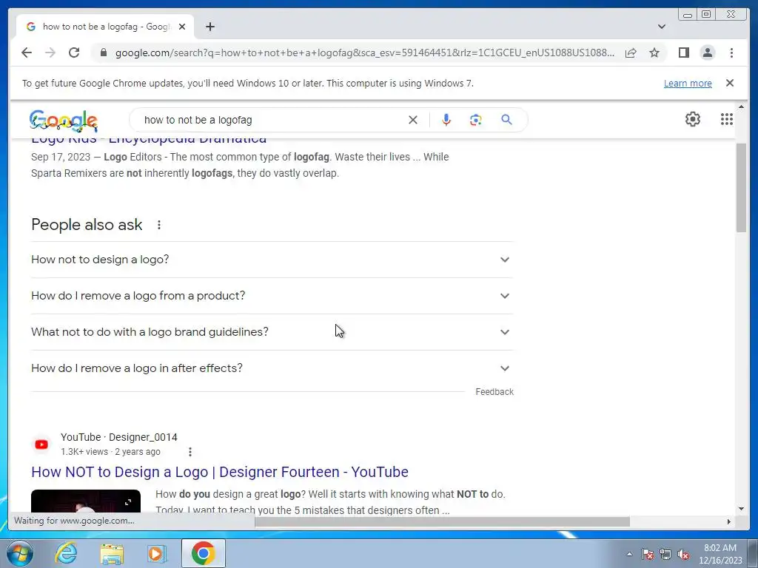The image size is (758, 568).
Task: Expand 'What not to do with a logo brand guidelines?'
Action: pyautogui.click(x=272, y=332)
